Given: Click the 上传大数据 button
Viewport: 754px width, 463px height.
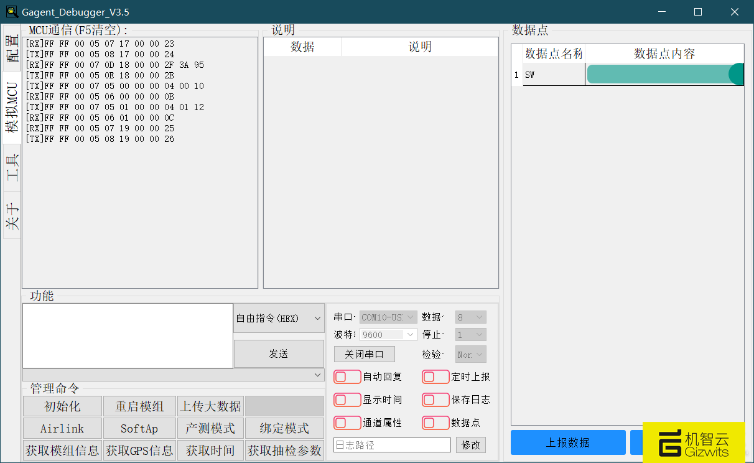Looking at the screenshot, I should pos(210,406).
